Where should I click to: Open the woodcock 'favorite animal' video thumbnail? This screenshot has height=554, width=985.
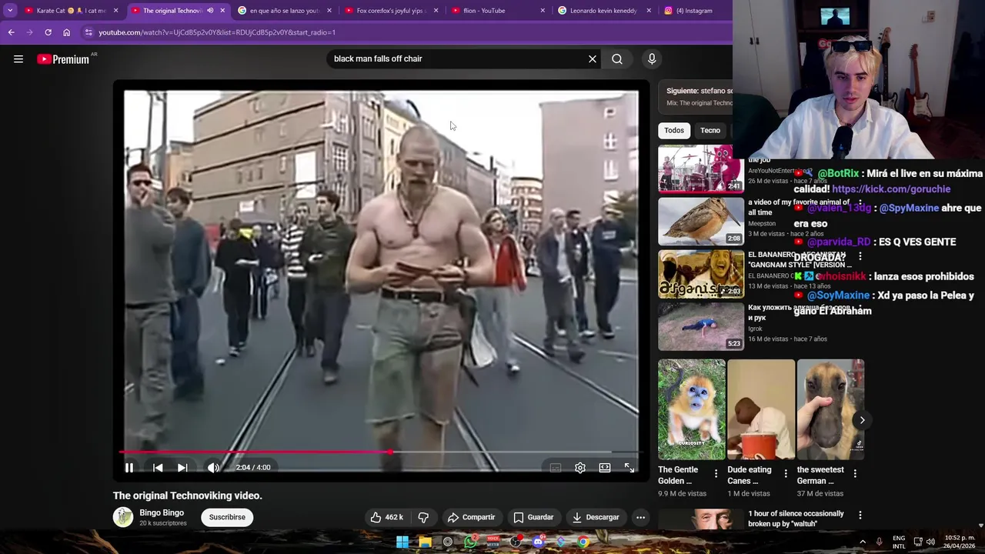click(701, 221)
